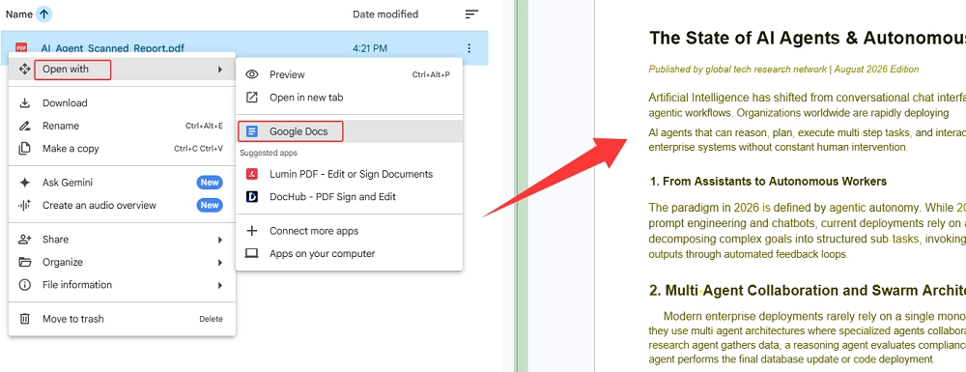Image resolution: width=966 pixels, height=372 pixels.
Task: Expand the Share submenu arrow
Action: 220,240
